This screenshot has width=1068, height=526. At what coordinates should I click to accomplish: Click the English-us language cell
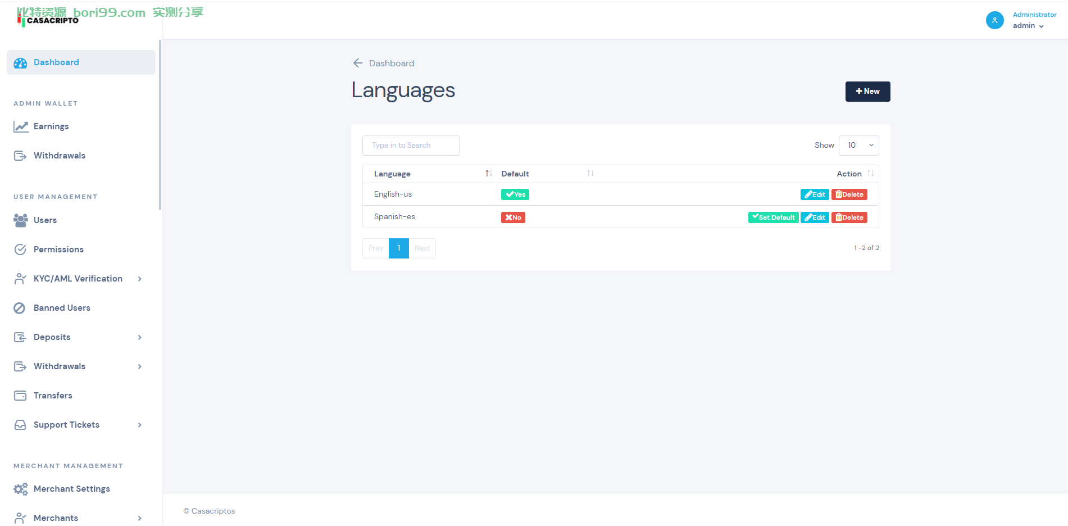pos(393,194)
